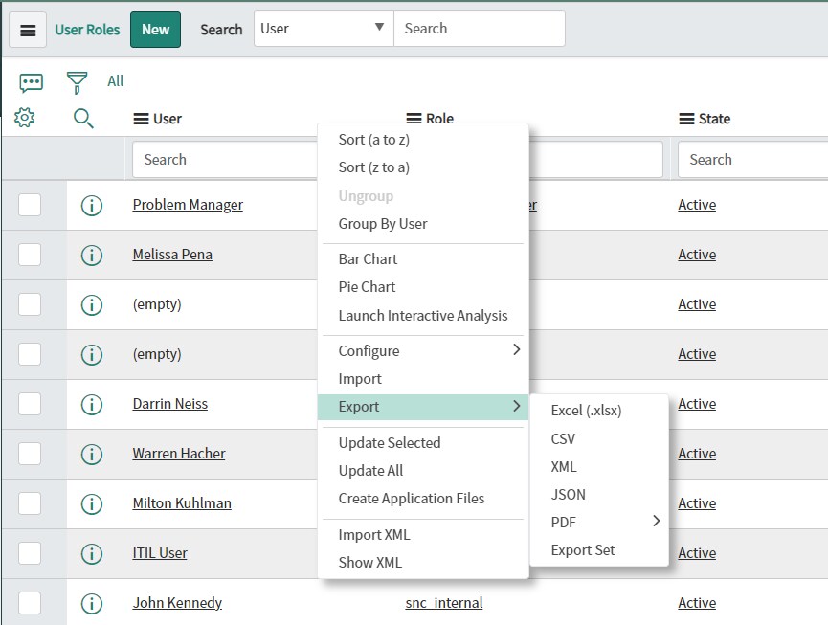Screen dimensions: 828x625
Task: Select Pie Chart from context menu
Action: tap(367, 287)
